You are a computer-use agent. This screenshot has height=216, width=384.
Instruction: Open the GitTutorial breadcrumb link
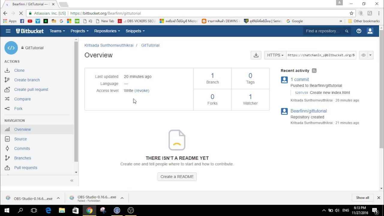[150, 45]
